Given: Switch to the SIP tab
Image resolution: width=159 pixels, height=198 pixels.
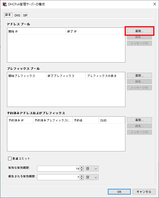Looking at the screenshot, I should [25, 15].
